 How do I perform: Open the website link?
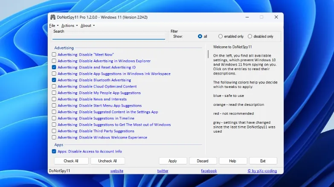click(x=117, y=171)
